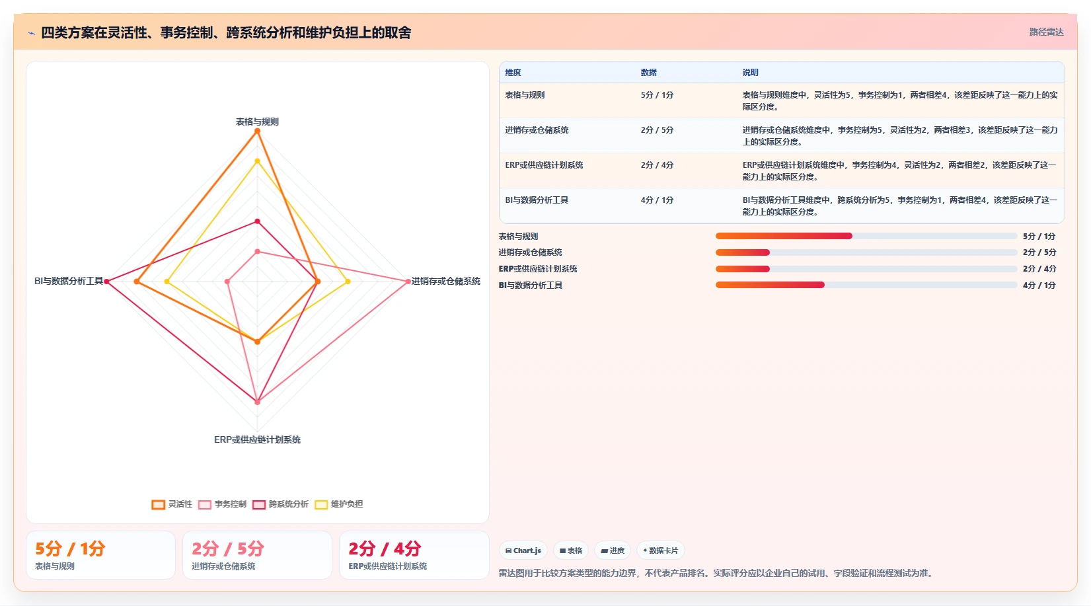Screen dimensions: 1091x606
Task: Click the 表格与规则 progress bar
Action: (x=866, y=236)
